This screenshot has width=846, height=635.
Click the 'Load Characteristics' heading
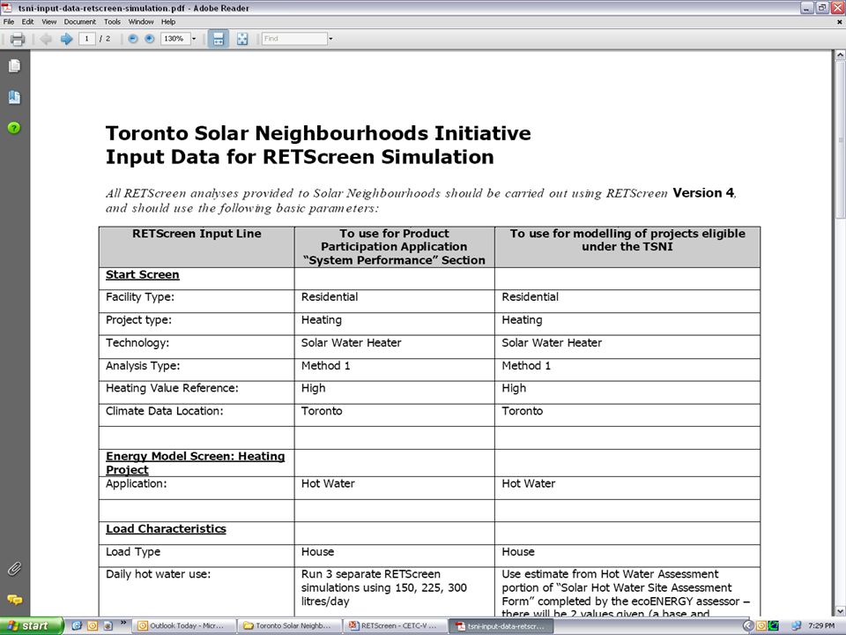[x=166, y=529]
